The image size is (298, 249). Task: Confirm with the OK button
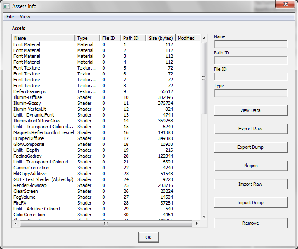(x=148, y=237)
